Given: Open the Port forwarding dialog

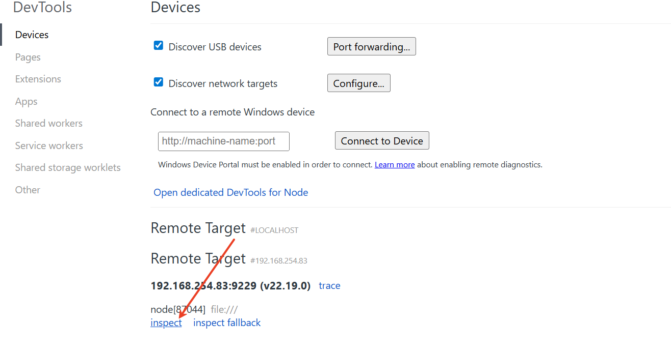Looking at the screenshot, I should click(371, 46).
